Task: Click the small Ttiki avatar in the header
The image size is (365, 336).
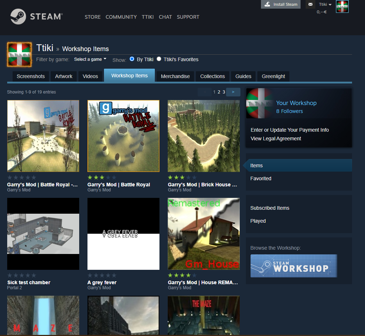Action: pos(342,6)
